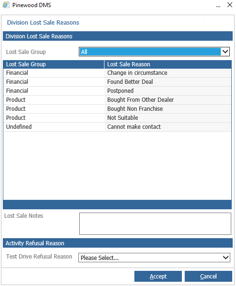This screenshot has width=236, height=286.
Task: Close the Pinewood DMS dialog window
Action: coord(230,5)
